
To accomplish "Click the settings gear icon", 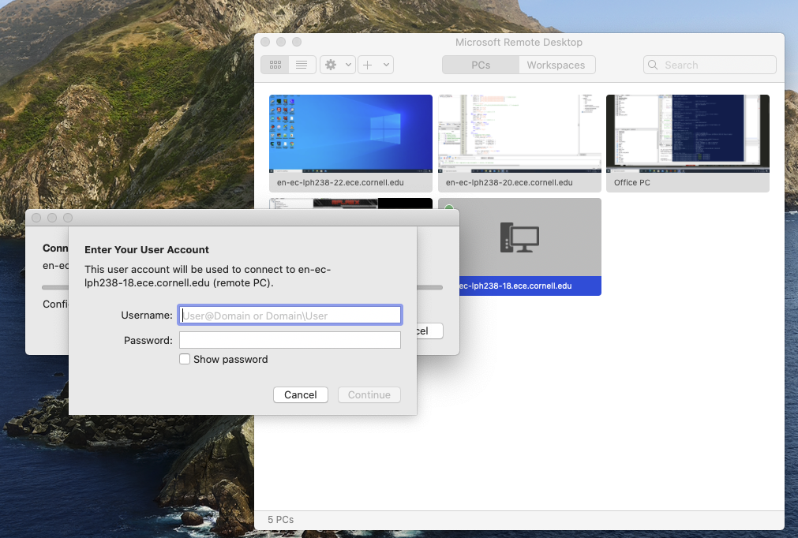I will [332, 65].
